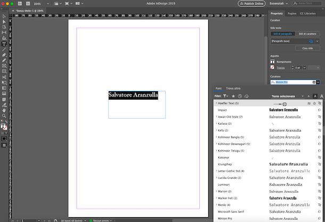This screenshot has height=222, width=325.
Task: Select the Type tool
Action: pos(4,44)
